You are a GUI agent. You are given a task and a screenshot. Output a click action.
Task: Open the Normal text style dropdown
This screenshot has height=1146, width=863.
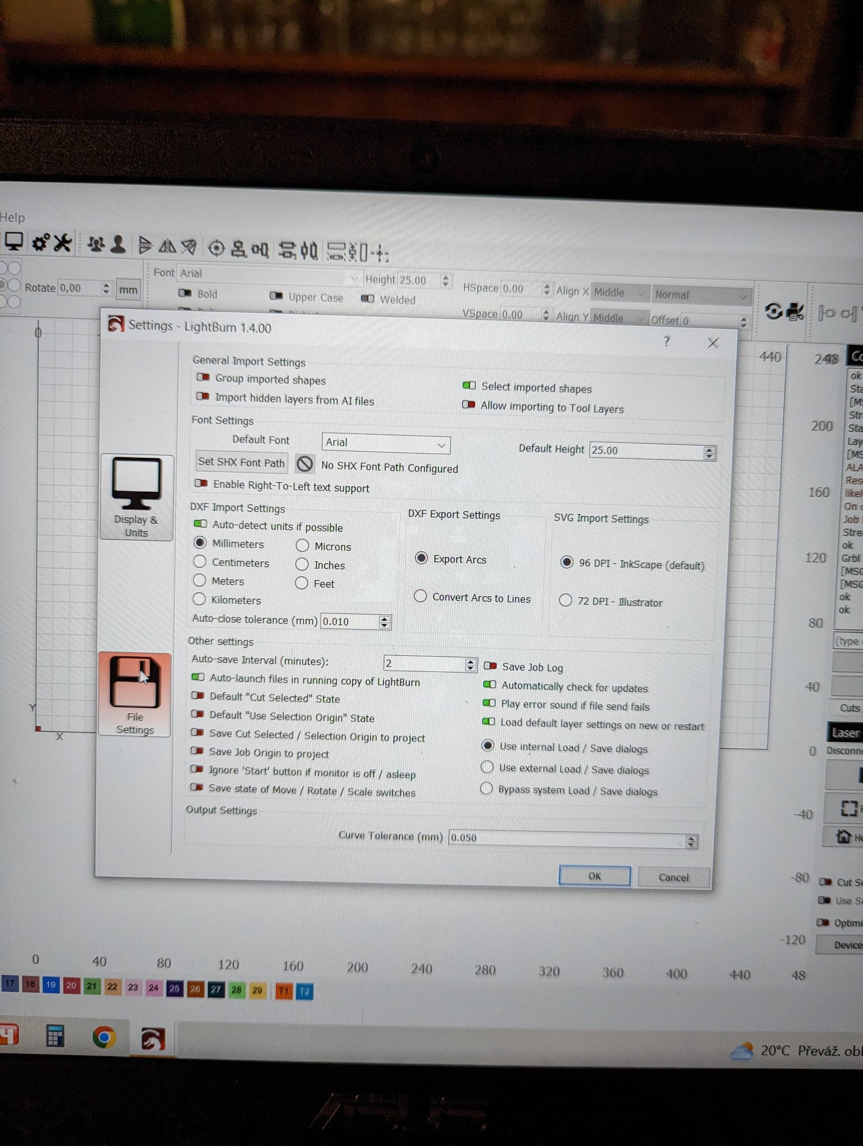coord(702,295)
